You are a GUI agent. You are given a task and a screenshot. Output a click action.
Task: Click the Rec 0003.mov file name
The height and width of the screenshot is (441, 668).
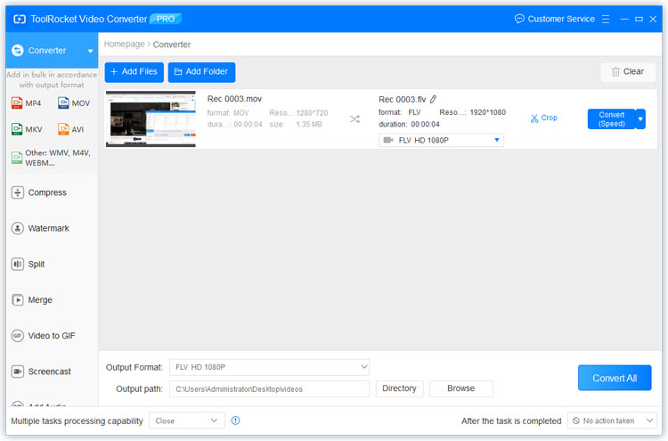click(x=234, y=99)
